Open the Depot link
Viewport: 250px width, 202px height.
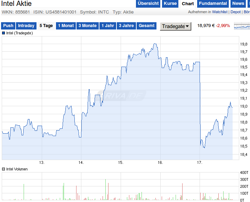(x=235, y=12)
